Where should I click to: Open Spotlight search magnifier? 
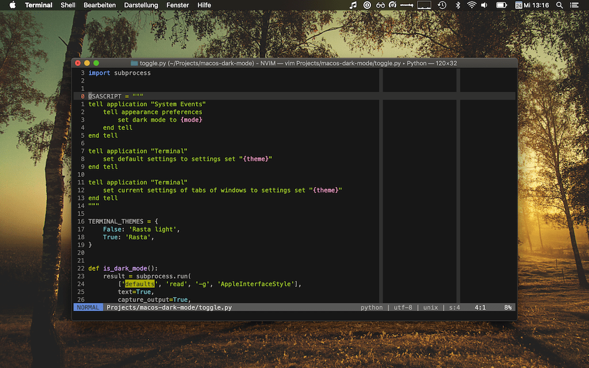coord(559,5)
